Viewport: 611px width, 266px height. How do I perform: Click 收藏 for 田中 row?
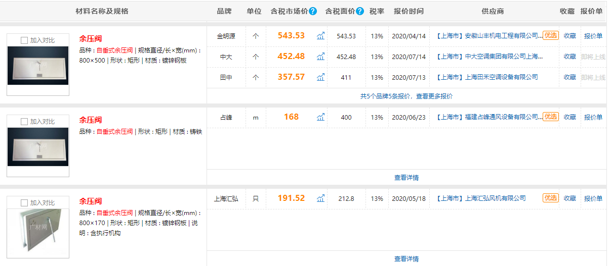pos(570,77)
